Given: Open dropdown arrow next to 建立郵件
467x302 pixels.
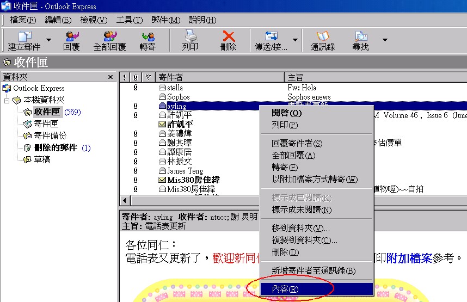Looking at the screenshot, I should point(48,40).
